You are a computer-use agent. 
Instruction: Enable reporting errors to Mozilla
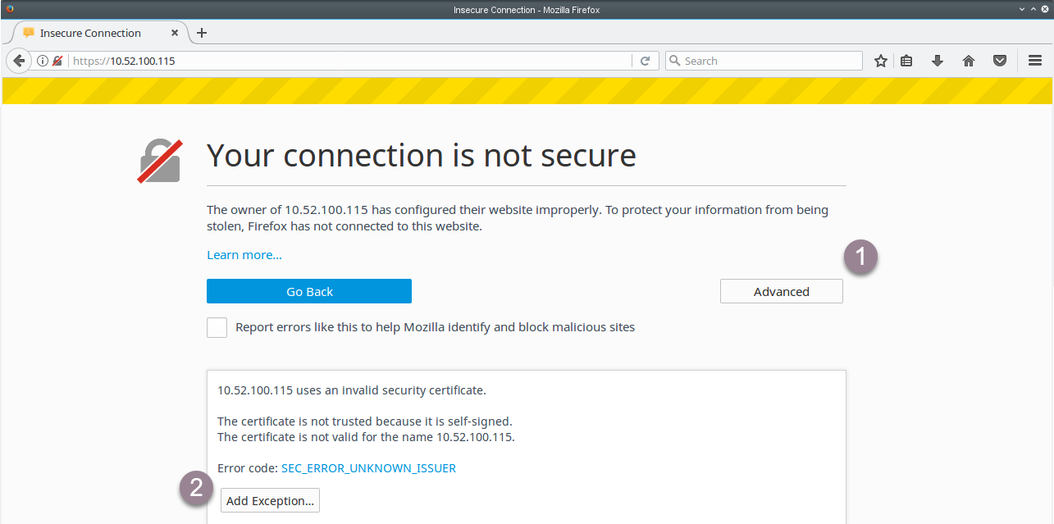(217, 326)
